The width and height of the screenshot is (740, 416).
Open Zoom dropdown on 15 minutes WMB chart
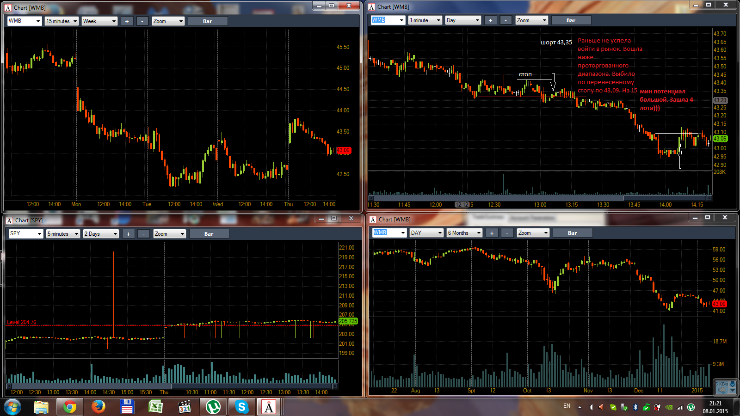(168, 21)
